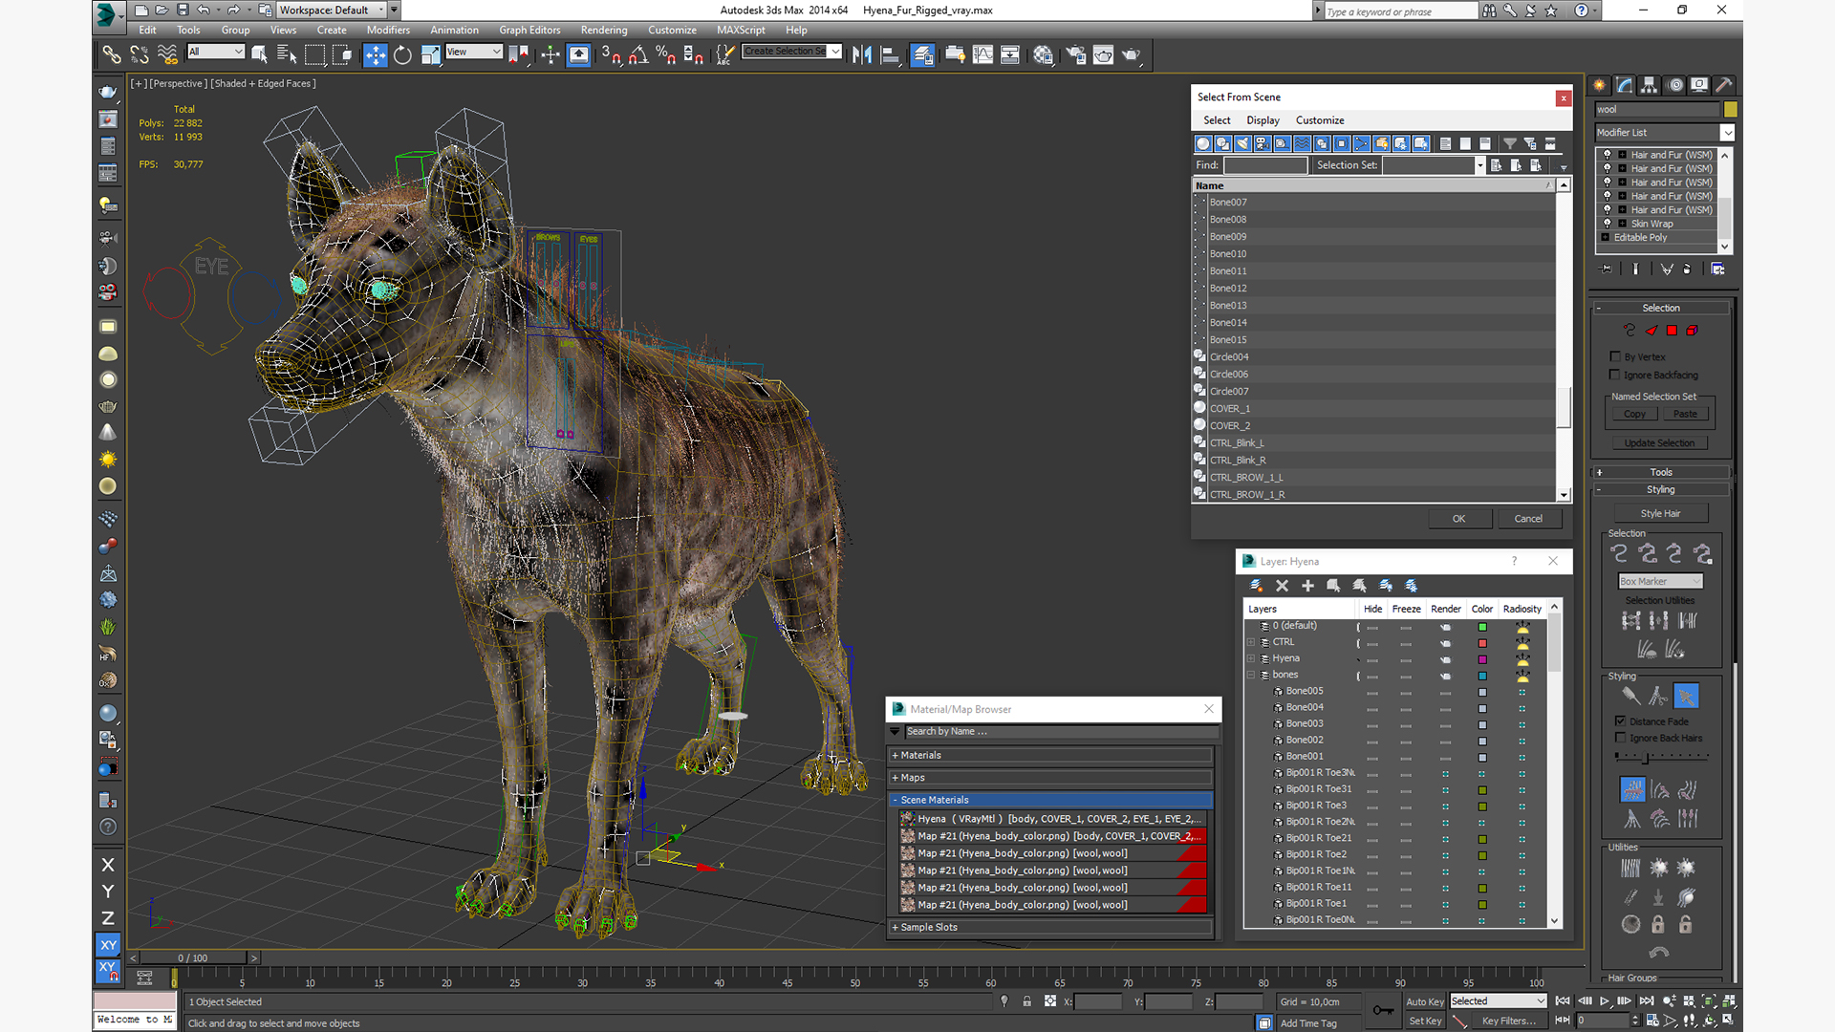Click Select Hair by Ends icon
The height and width of the screenshot is (1032, 1835).
[1618, 553]
